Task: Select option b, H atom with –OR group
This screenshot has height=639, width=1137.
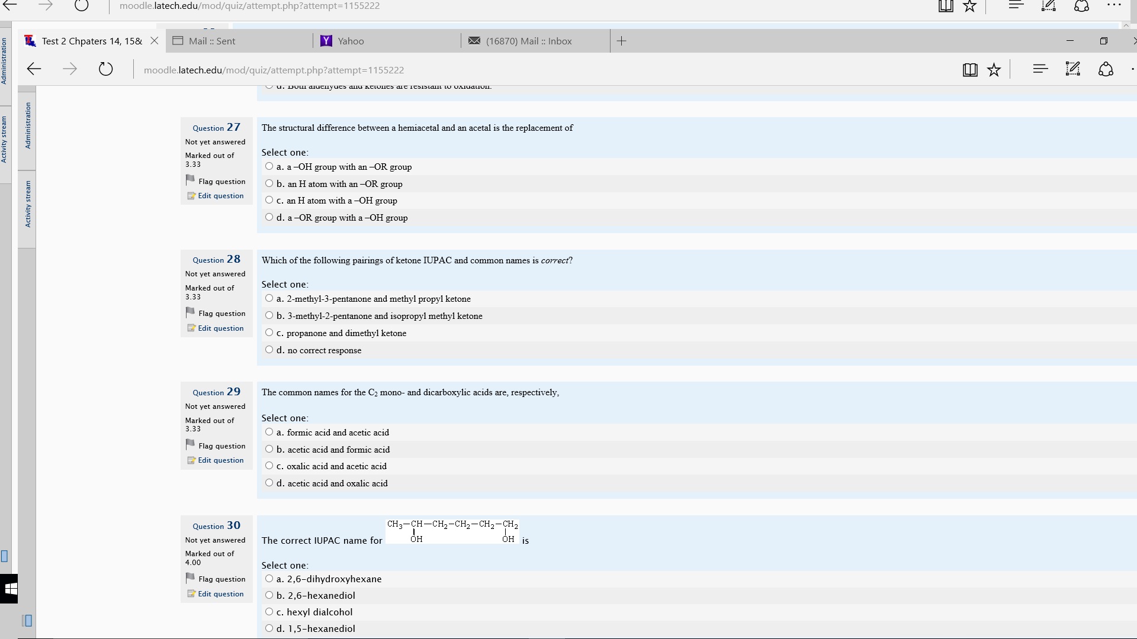Action: 269,183
